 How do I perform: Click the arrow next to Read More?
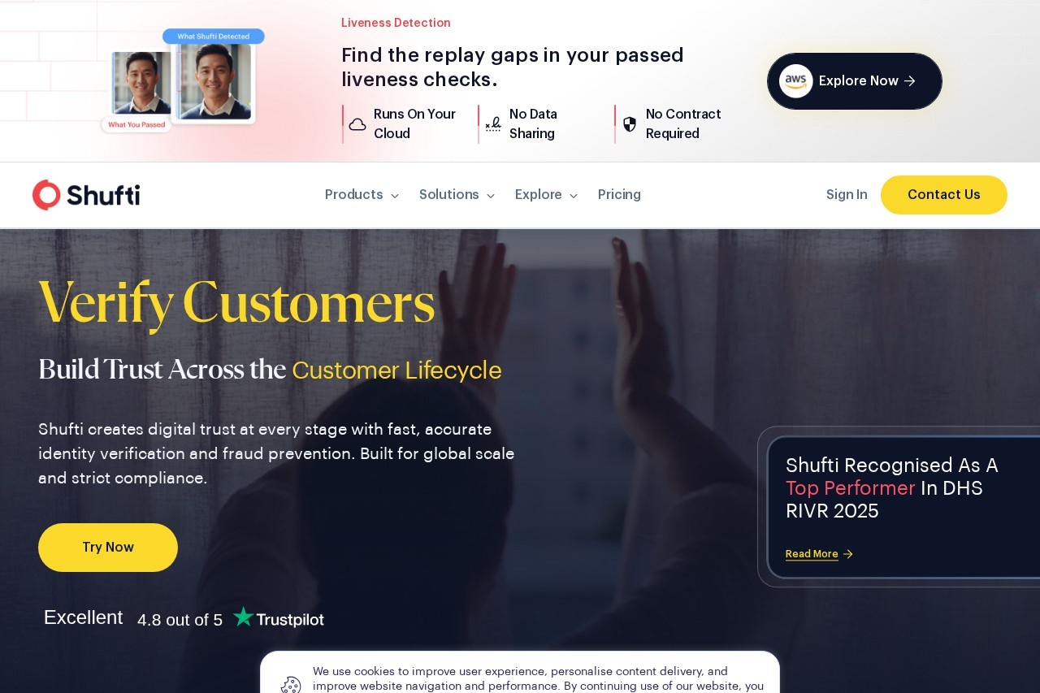click(x=848, y=554)
